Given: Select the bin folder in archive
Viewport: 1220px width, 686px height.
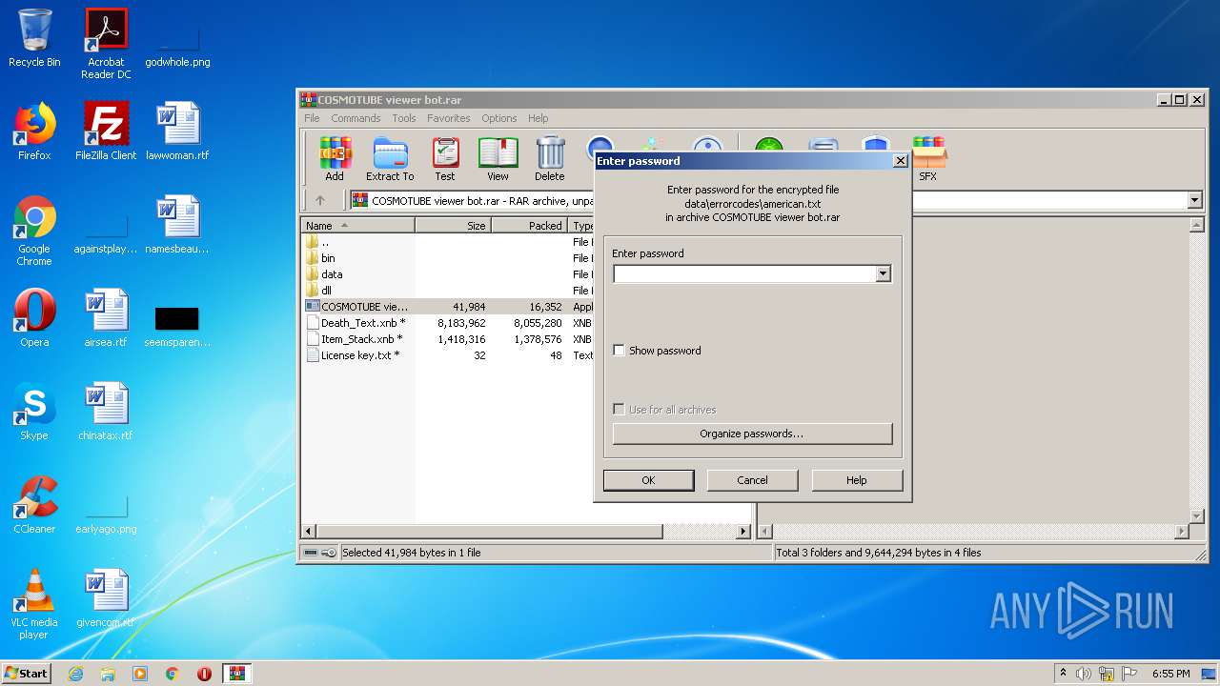Looking at the screenshot, I should [328, 258].
